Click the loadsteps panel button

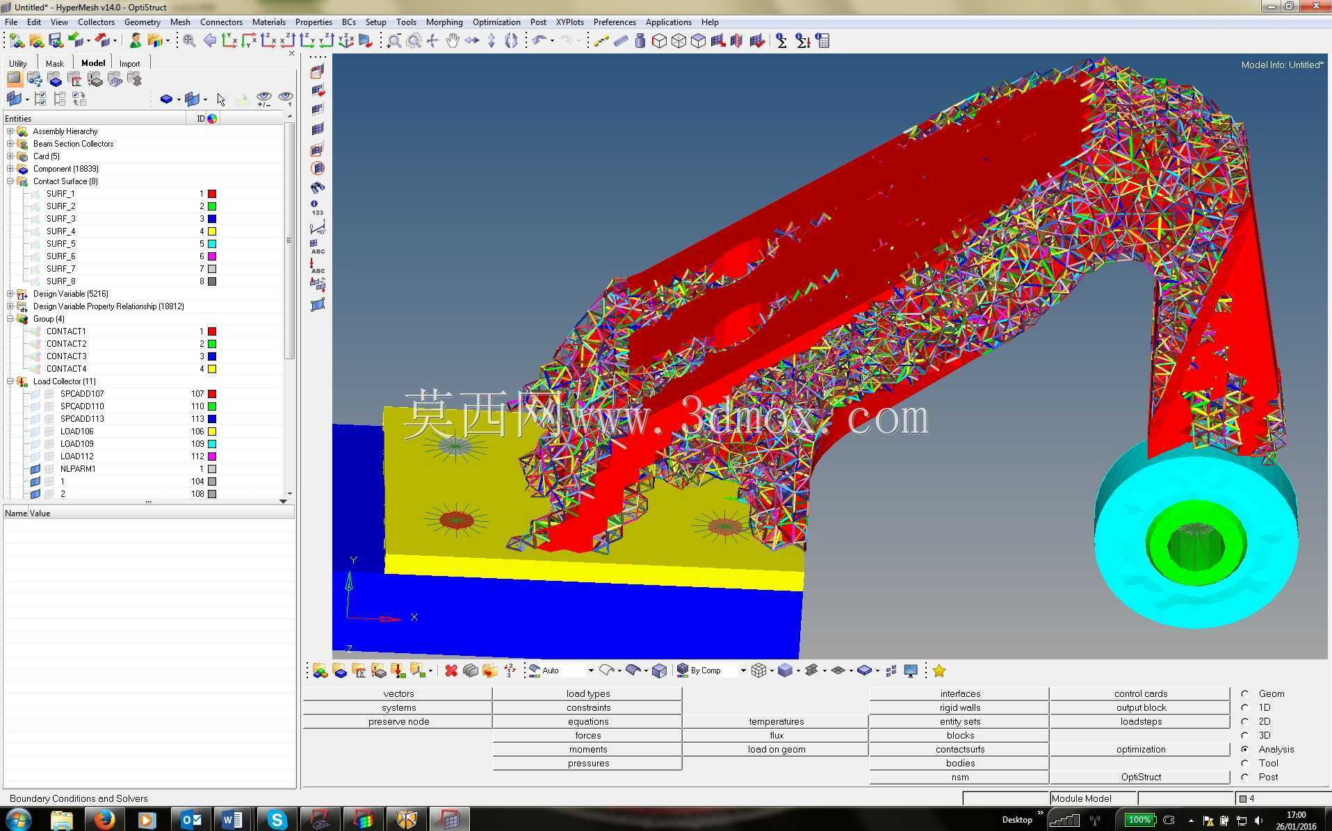click(x=1141, y=721)
